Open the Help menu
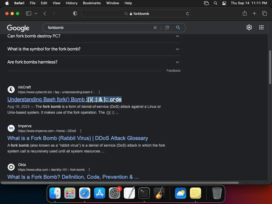 coord(128,3)
